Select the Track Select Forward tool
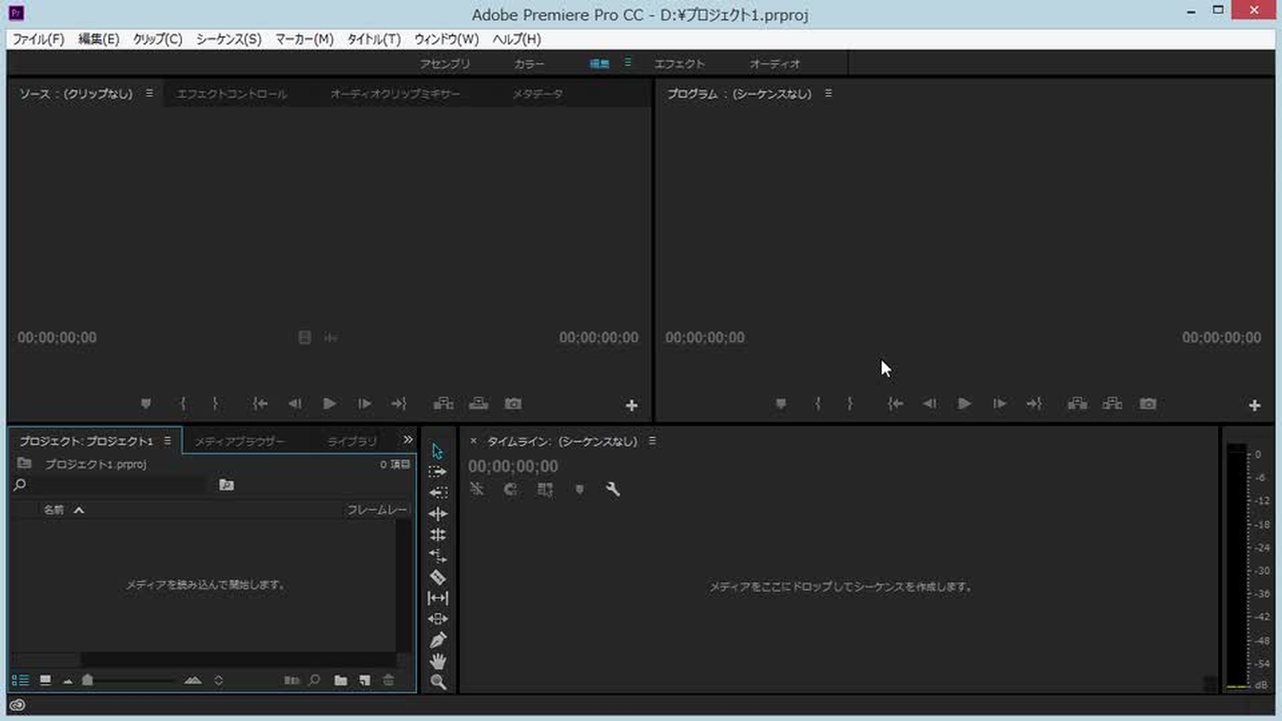The width and height of the screenshot is (1282, 721). 437,471
